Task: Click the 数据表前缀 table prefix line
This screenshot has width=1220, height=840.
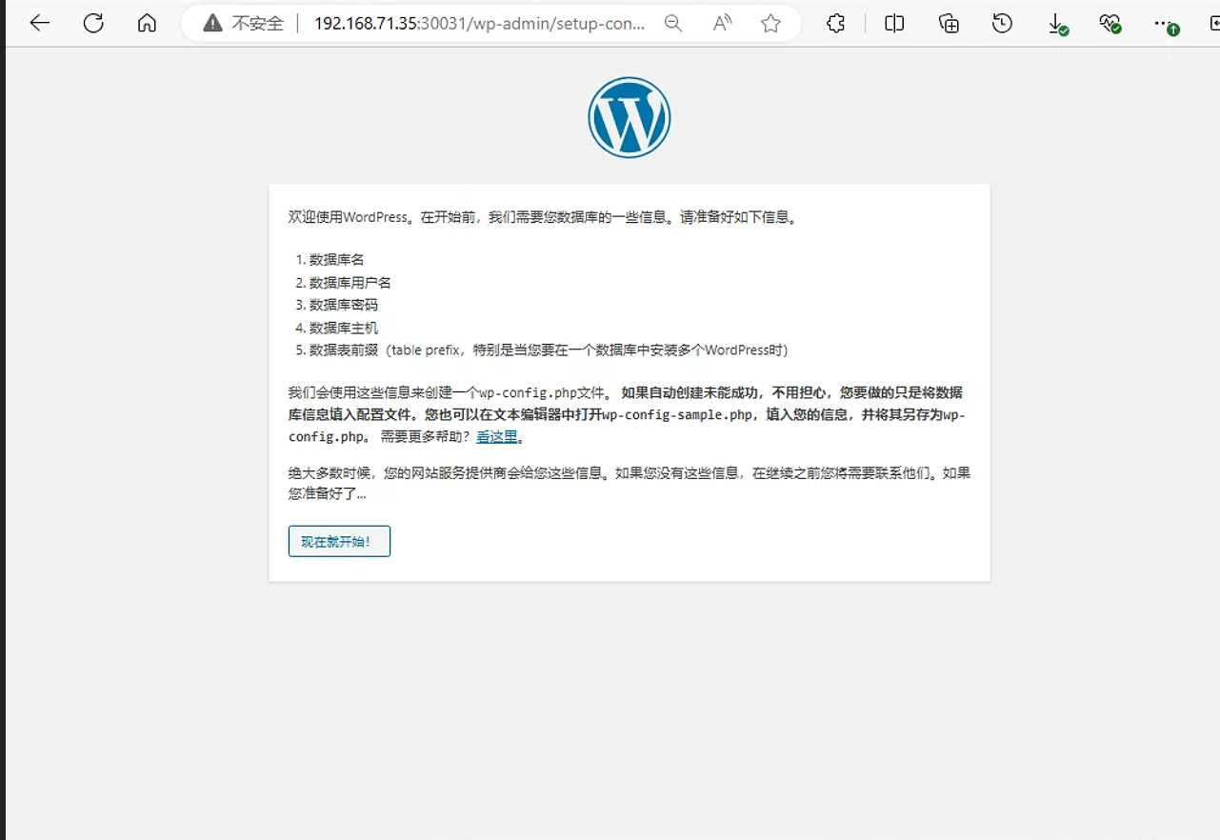Action: tap(549, 350)
